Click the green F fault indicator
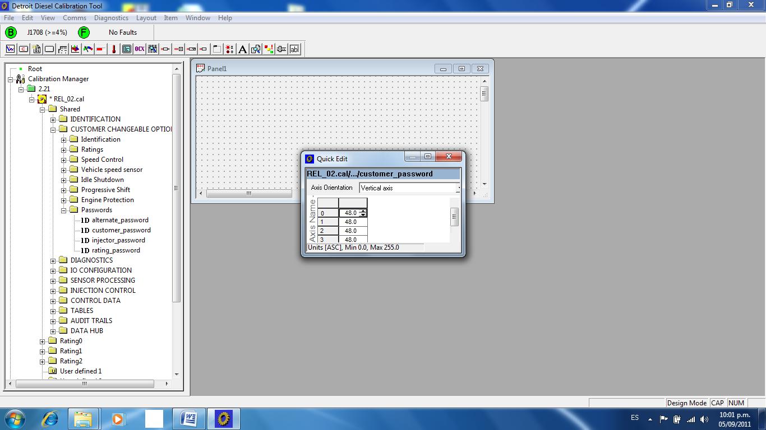This screenshot has height=430, width=766. coord(84,32)
